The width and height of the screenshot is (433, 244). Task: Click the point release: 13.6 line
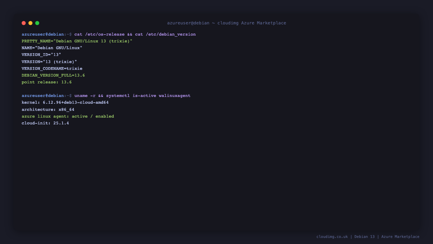coord(47,82)
